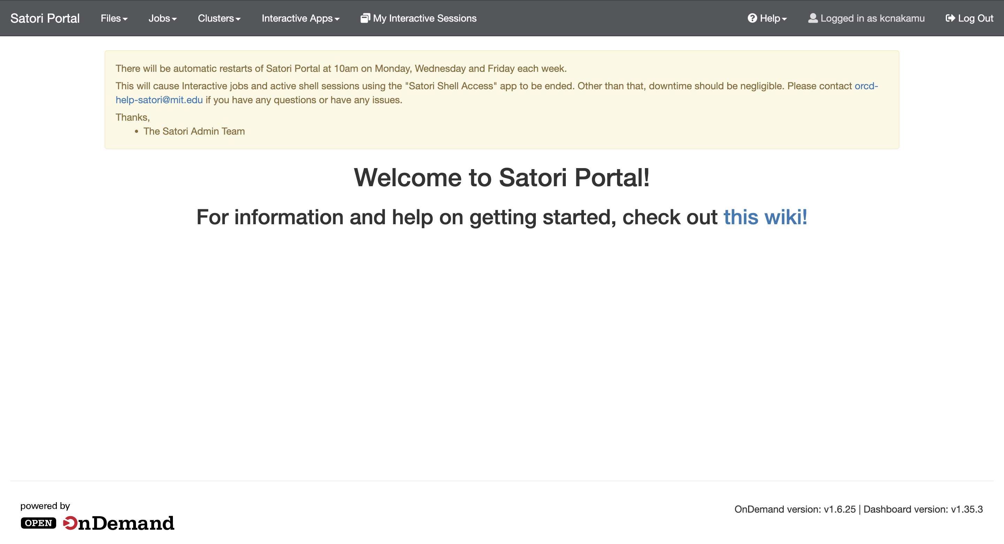Click the user account icon
The image size is (1004, 544).
tap(812, 18)
